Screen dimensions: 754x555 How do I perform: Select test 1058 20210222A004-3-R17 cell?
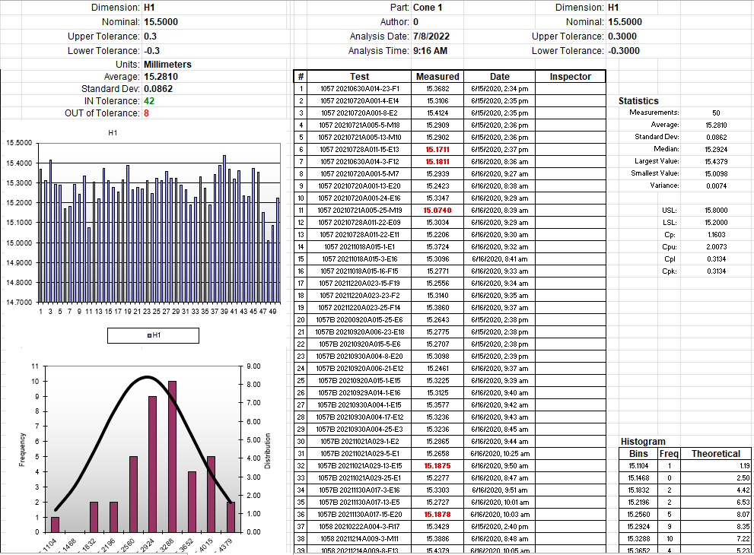tap(359, 527)
